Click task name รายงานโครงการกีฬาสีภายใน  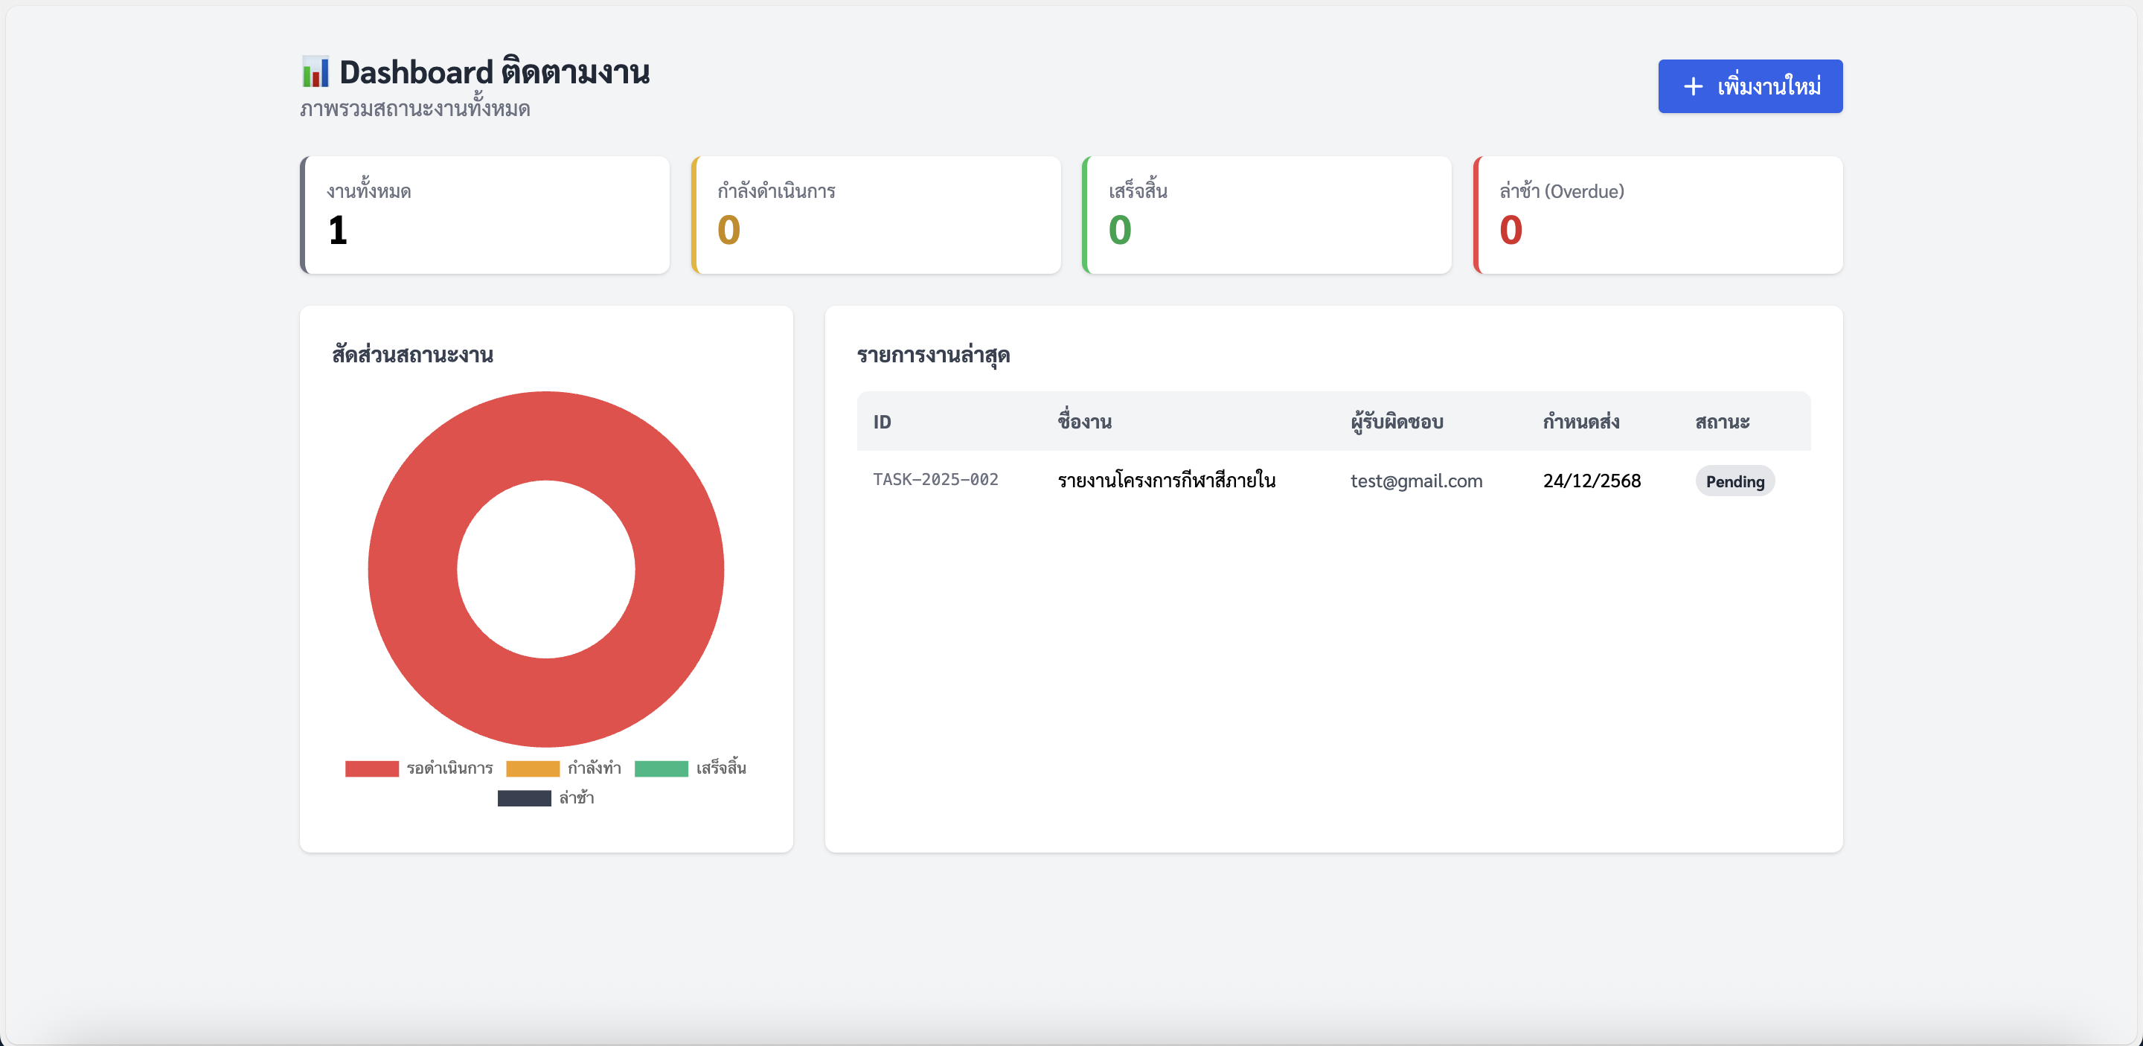click(x=1166, y=480)
